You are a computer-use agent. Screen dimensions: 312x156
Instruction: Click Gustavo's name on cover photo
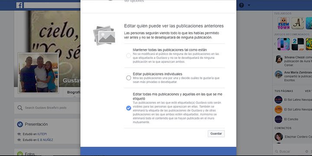71,81
